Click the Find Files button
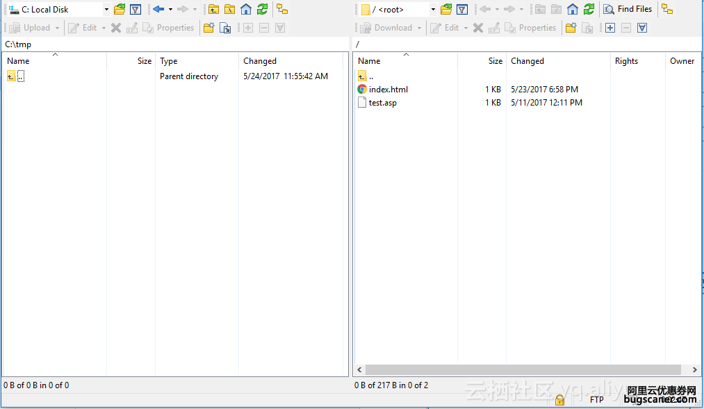This screenshot has width=704, height=409. tap(628, 9)
